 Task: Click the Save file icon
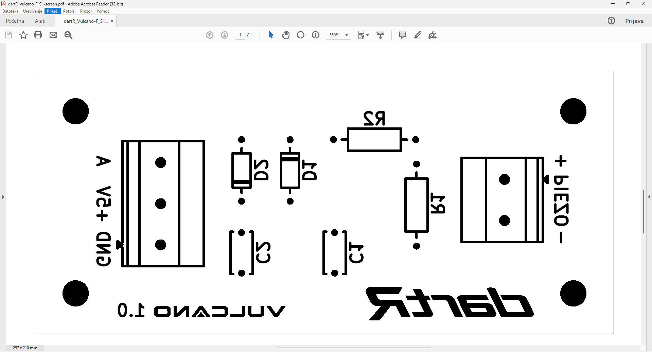tap(8, 35)
